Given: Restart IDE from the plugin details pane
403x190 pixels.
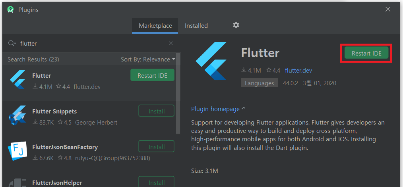Looking at the screenshot, I should (366, 53).
